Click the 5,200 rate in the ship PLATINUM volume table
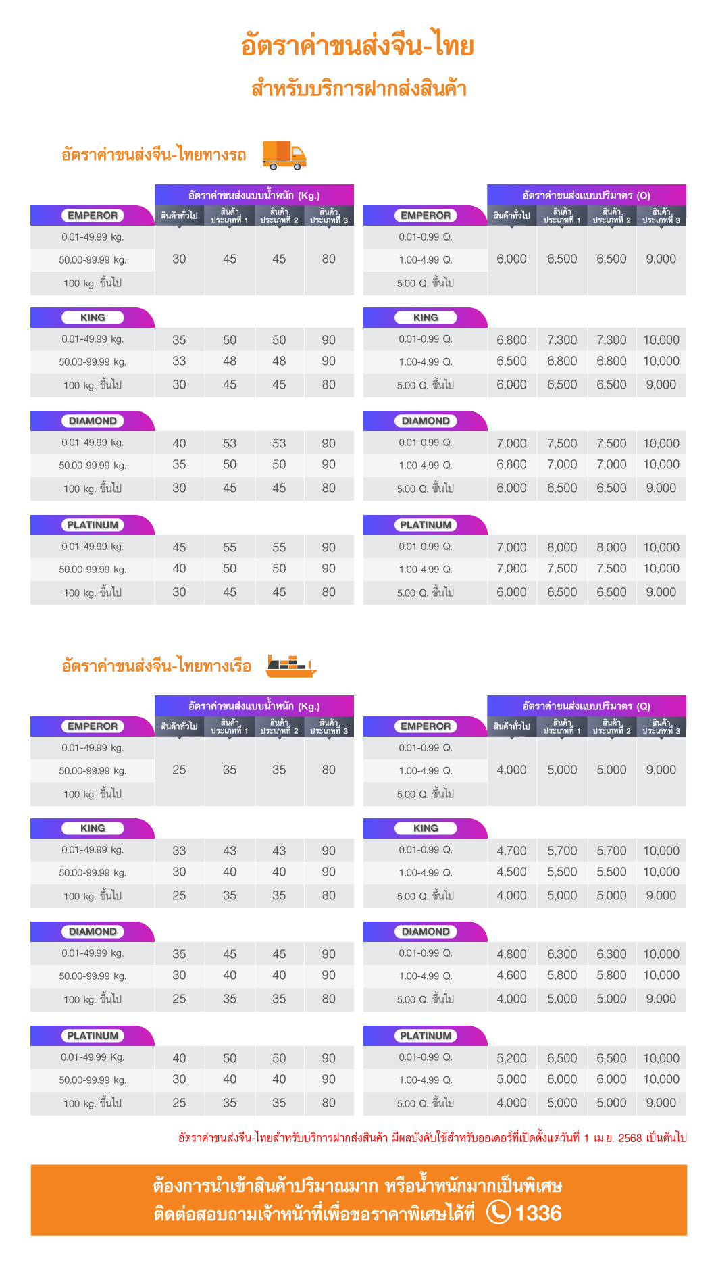The width and height of the screenshot is (716, 1273). pos(511,1058)
